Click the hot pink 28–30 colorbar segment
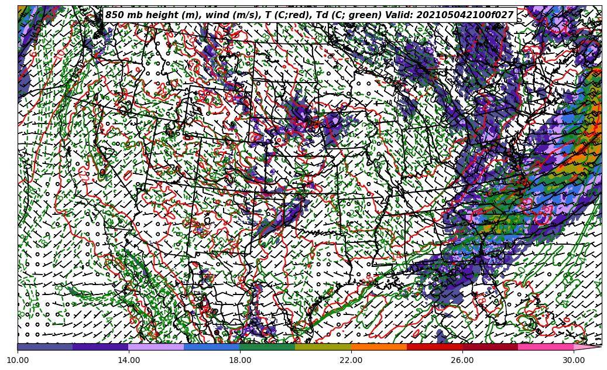This screenshot has height=370, width=607. tap(546, 347)
